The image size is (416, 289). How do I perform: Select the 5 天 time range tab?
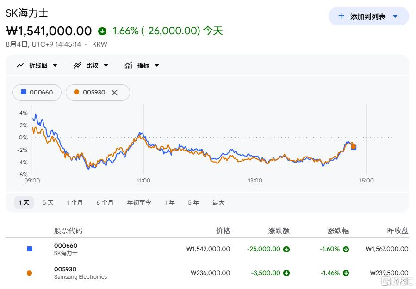click(x=48, y=203)
